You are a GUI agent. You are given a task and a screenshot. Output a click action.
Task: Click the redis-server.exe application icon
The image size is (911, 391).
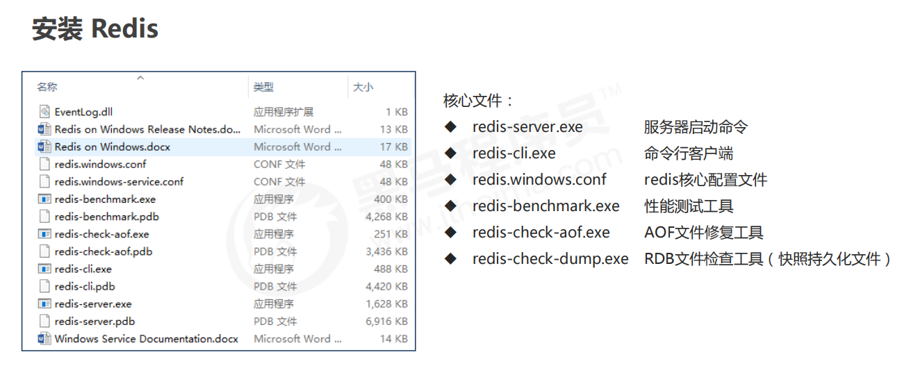pos(44,303)
